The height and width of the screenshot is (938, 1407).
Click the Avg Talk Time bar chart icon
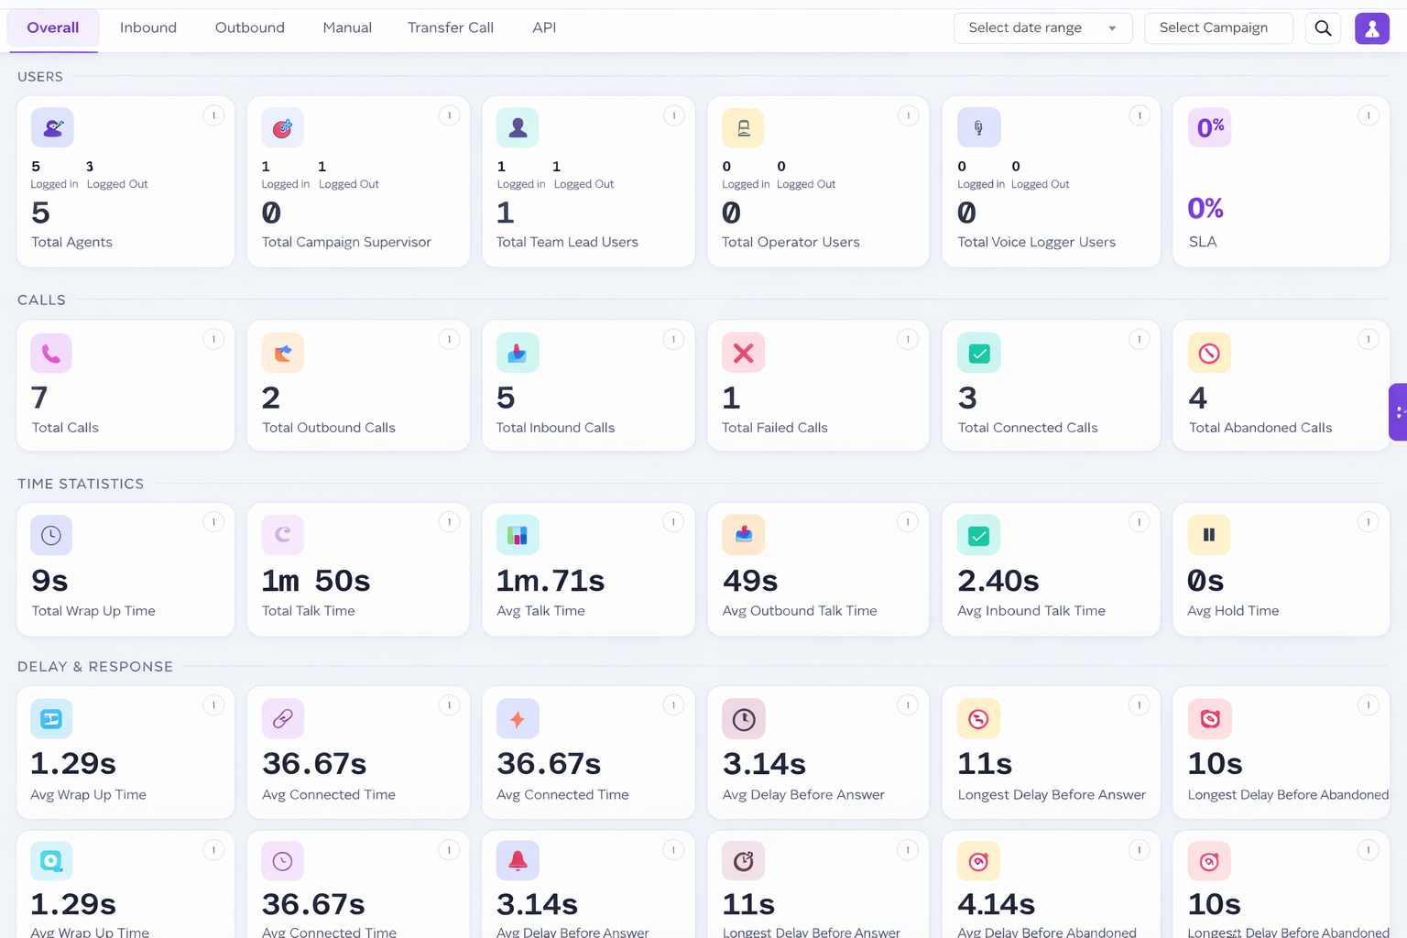click(x=518, y=534)
